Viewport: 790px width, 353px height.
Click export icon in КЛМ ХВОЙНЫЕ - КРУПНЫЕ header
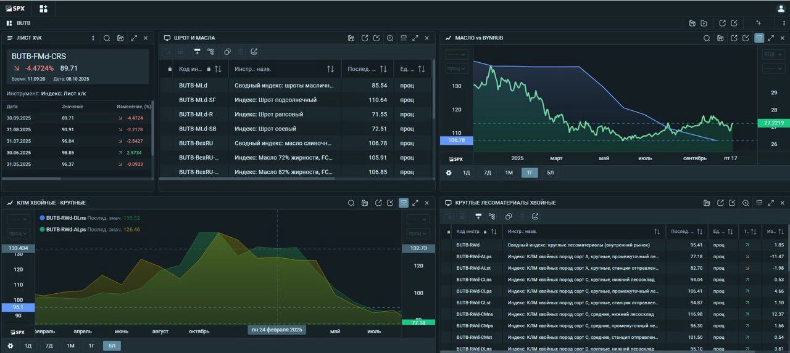click(378, 203)
